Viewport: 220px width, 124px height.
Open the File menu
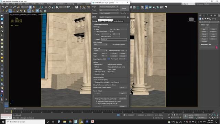pyautogui.click(x=2, y=4)
